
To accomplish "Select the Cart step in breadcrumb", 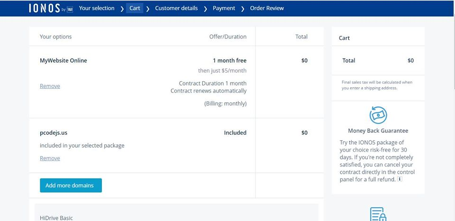I will tap(135, 8).
